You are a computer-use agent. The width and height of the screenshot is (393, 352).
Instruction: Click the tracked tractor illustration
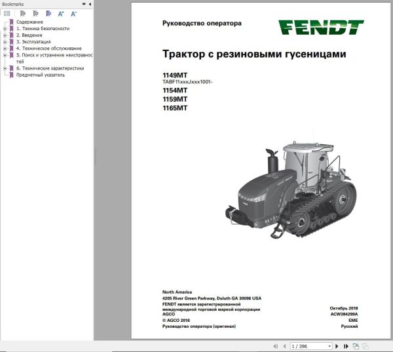(x=291, y=190)
